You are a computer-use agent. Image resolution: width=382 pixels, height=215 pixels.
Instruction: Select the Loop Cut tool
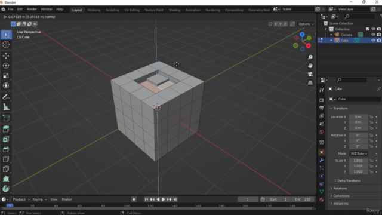6,159
